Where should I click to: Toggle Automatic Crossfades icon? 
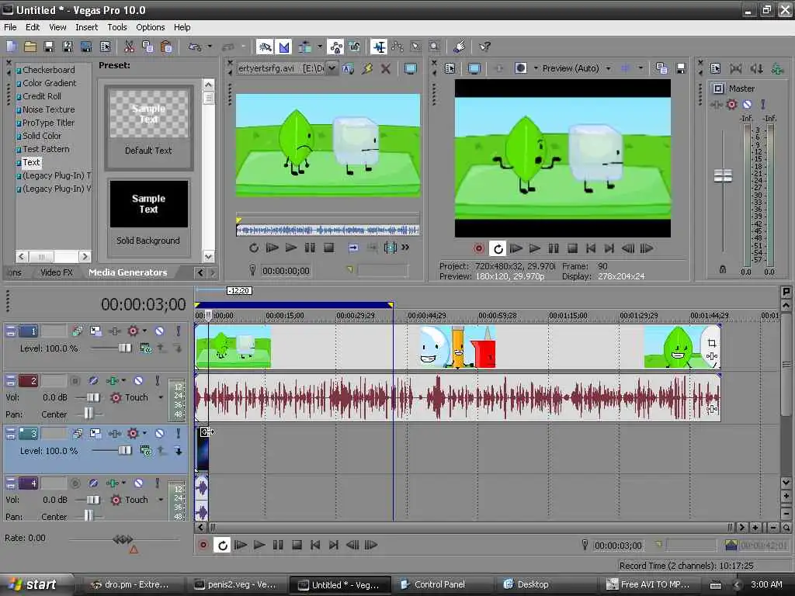click(283, 47)
